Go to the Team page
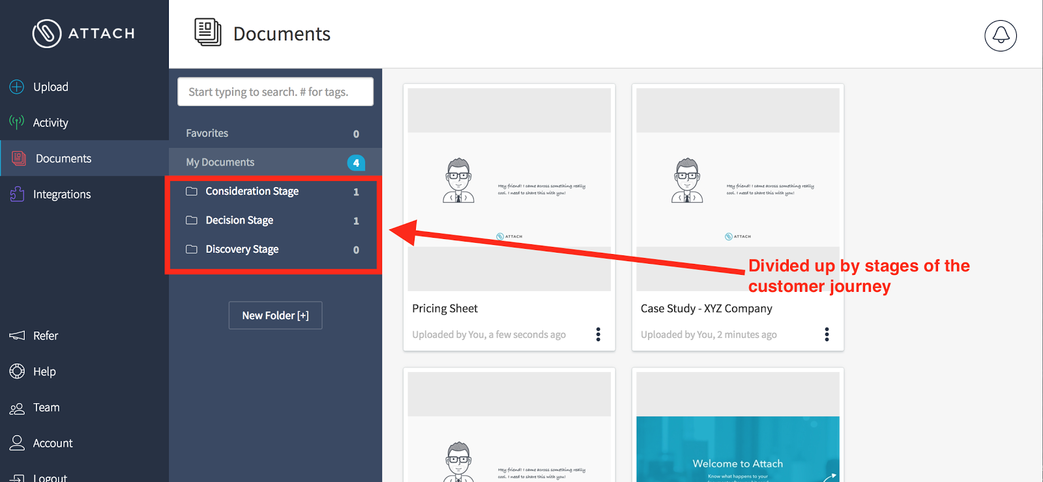 click(46, 407)
